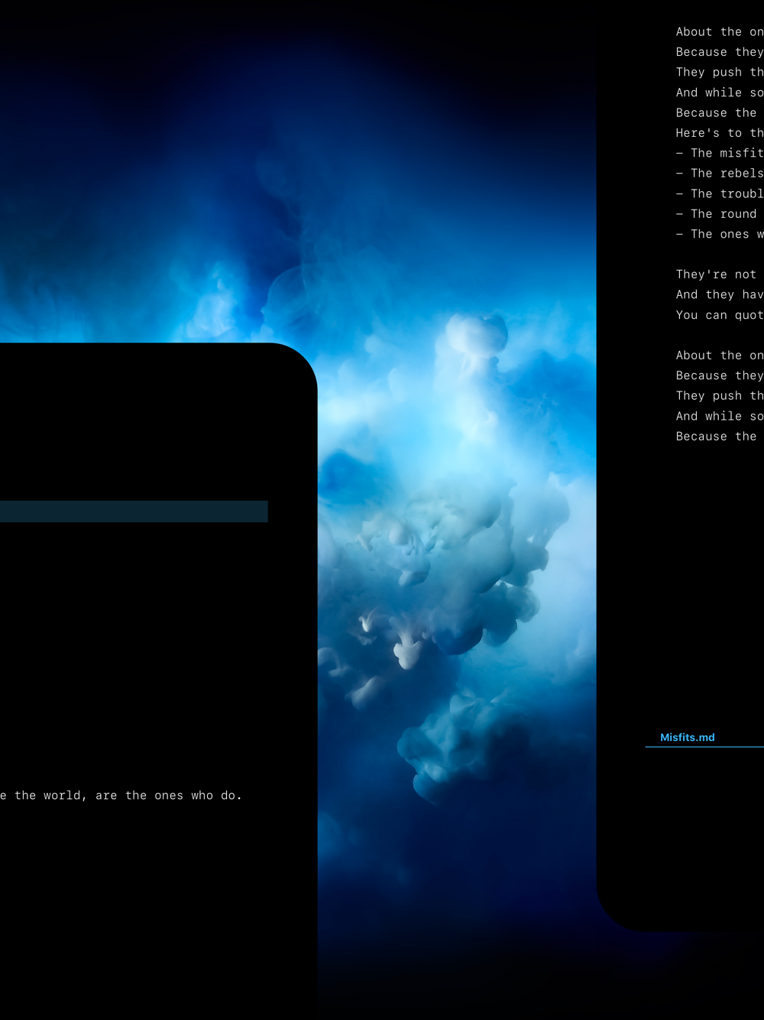Select the "– The misfit" list line
This screenshot has height=1020, width=764.
(719, 153)
